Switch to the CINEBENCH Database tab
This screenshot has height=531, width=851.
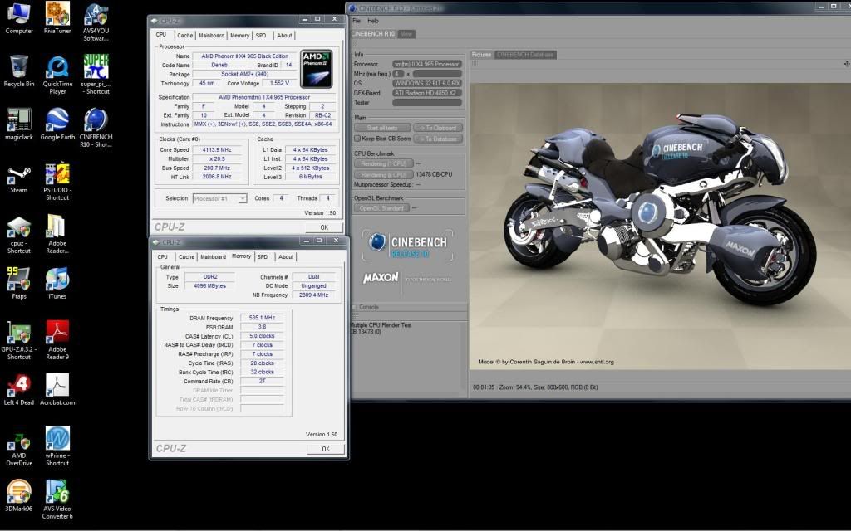[x=525, y=55]
